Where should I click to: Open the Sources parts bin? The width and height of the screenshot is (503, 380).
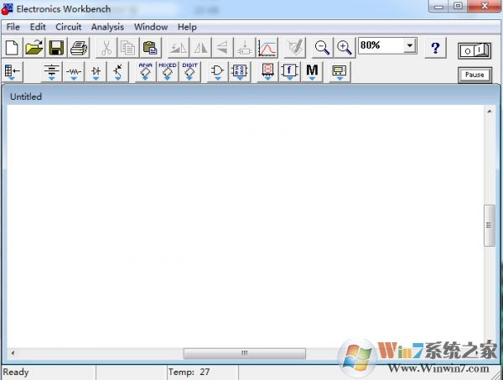click(52, 72)
